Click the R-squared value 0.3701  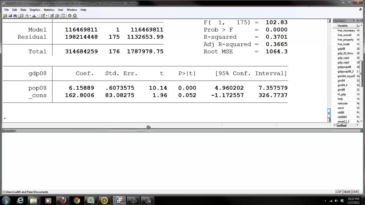click(x=277, y=37)
